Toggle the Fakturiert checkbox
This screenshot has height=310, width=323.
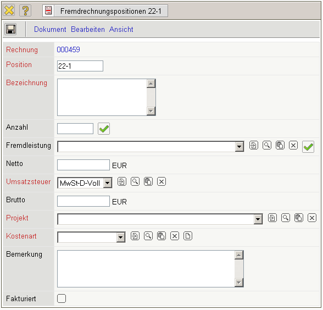(62, 298)
